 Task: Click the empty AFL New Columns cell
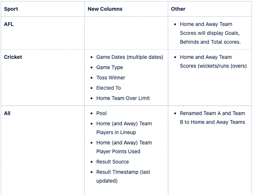coord(126,33)
